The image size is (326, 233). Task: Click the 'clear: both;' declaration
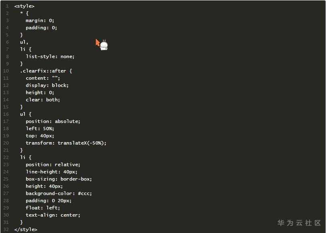[x=43, y=100]
